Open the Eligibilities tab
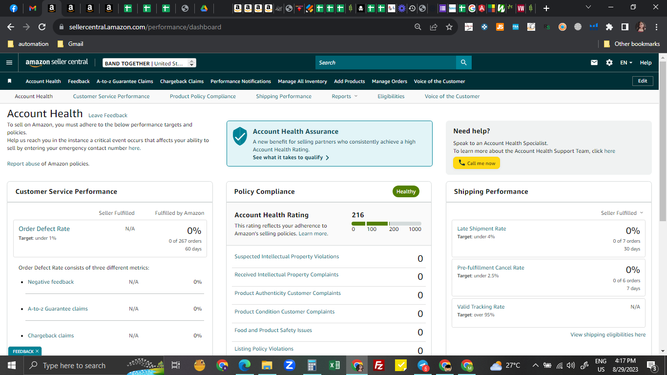The image size is (667, 375). pos(391,96)
